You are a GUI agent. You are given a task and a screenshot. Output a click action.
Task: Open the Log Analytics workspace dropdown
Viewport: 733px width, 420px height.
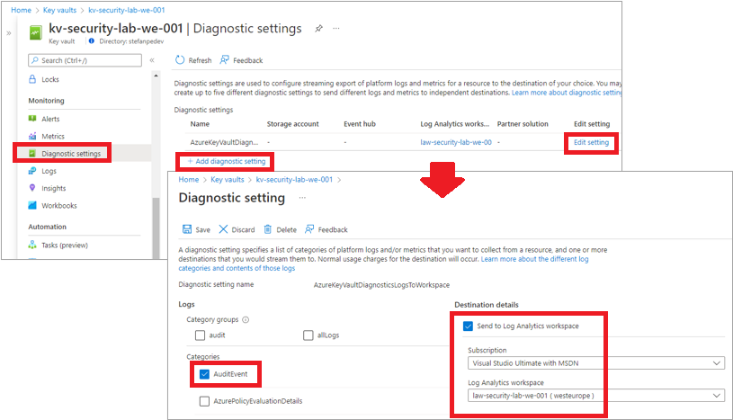pyautogui.click(x=596, y=396)
